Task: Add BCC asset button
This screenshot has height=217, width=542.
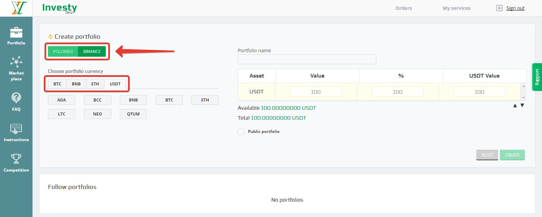Action: click(x=98, y=100)
